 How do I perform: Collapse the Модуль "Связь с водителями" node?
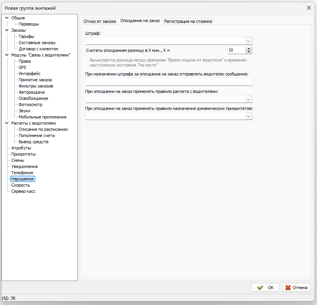tap(7, 55)
